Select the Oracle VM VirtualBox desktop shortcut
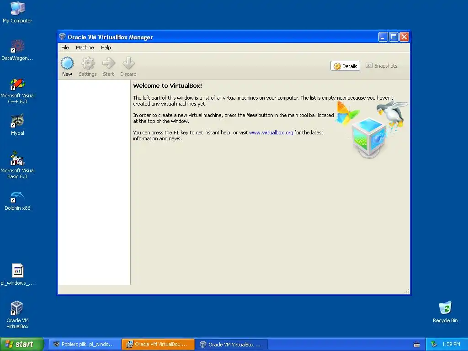The height and width of the screenshot is (351, 468). [x=17, y=315]
